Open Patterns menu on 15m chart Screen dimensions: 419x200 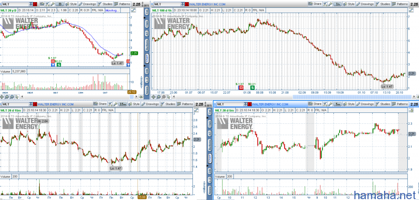pos(185,104)
